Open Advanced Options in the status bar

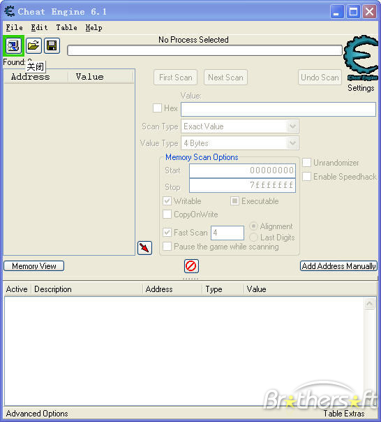37,414
